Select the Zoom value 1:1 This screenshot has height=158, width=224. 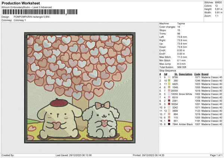(217, 16)
